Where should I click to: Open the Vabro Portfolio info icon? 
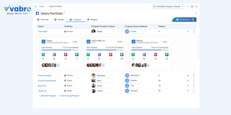(64, 12)
